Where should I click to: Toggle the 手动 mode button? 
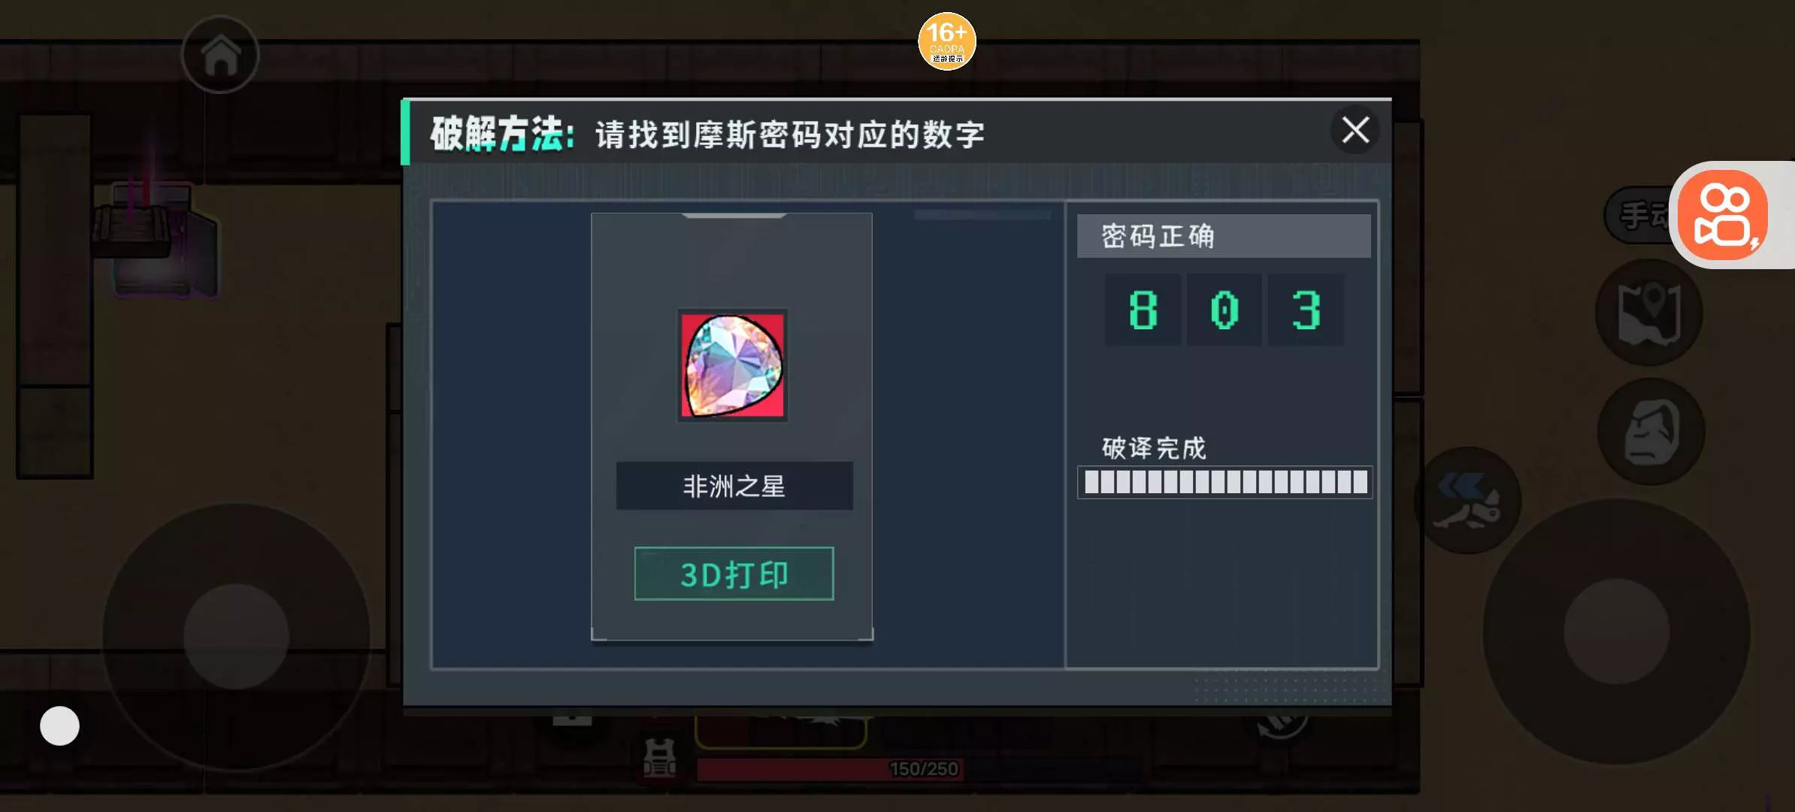pyautogui.click(x=1639, y=216)
